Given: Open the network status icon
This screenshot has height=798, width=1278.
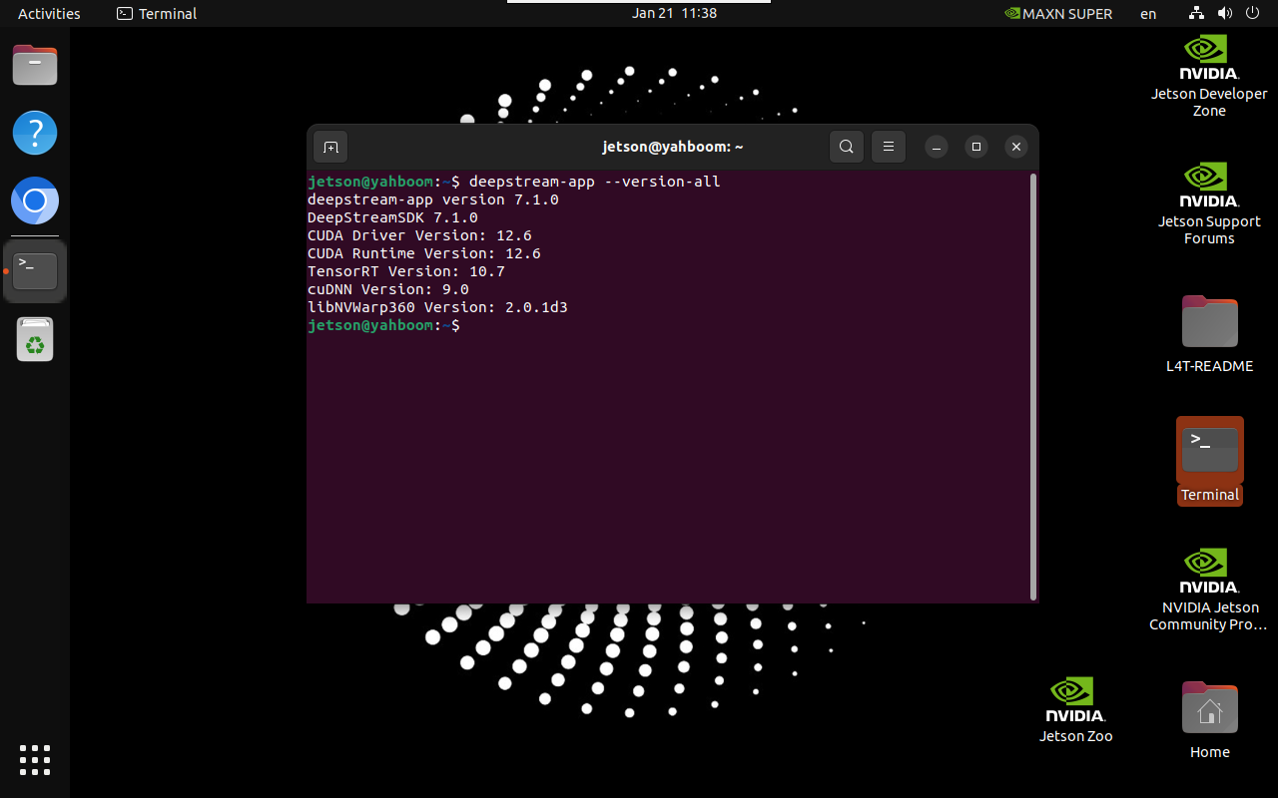Looking at the screenshot, I should click(x=1196, y=14).
